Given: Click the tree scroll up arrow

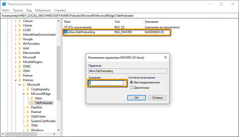Looking at the screenshot, I should 59,21.
